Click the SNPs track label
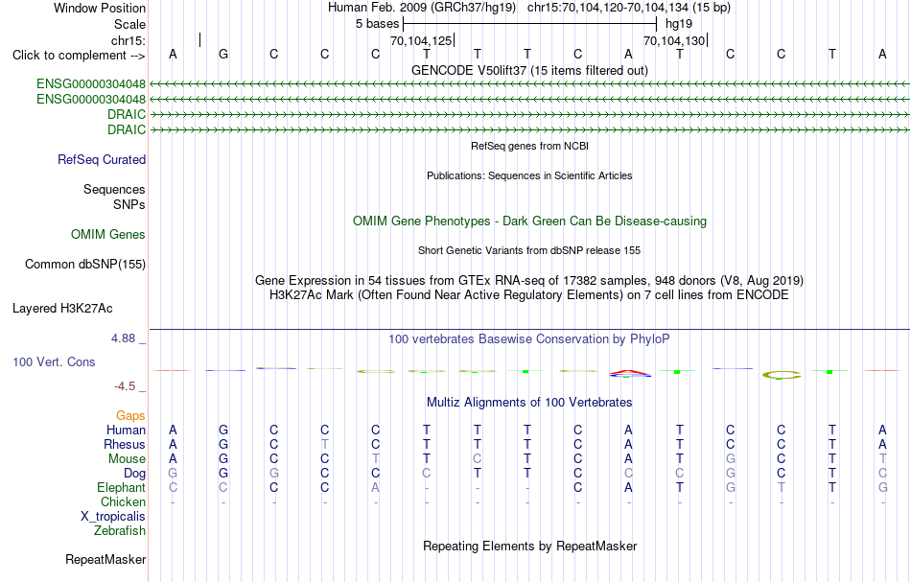This screenshot has height=582, width=911. pyautogui.click(x=129, y=204)
